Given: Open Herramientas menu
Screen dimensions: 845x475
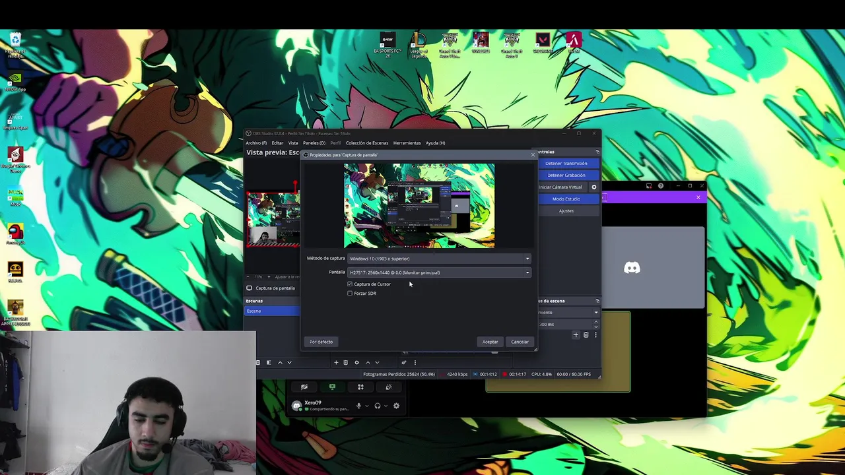Looking at the screenshot, I should 407,143.
